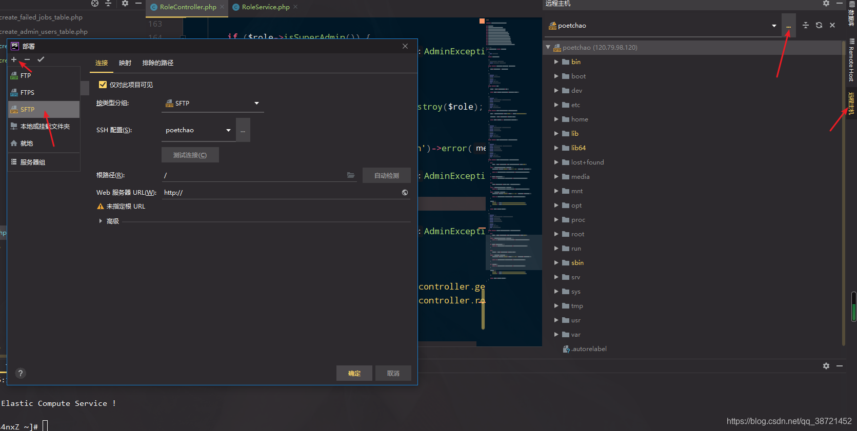Switch to the 映射 mappings tab
The image size is (857, 431).
(x=125, y=63)
